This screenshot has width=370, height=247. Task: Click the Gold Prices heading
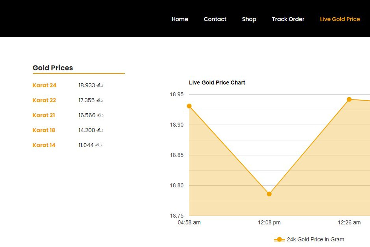click(x=53, y=68)
